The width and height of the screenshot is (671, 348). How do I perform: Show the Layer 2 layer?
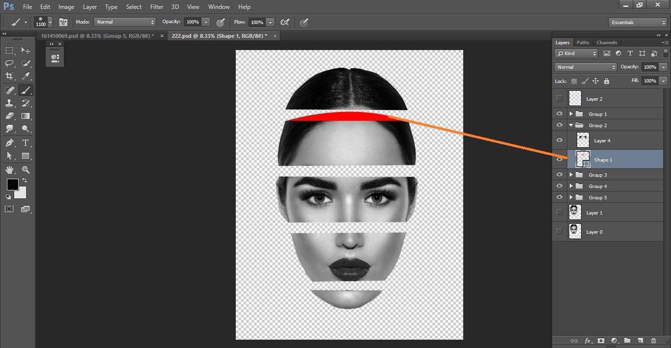point(559,98)
